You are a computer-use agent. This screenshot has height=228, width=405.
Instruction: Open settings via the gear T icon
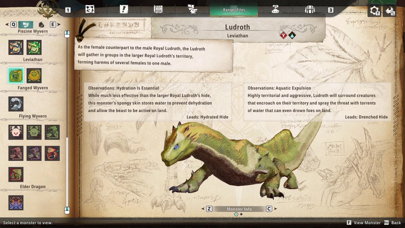click(x=375, y=10)
